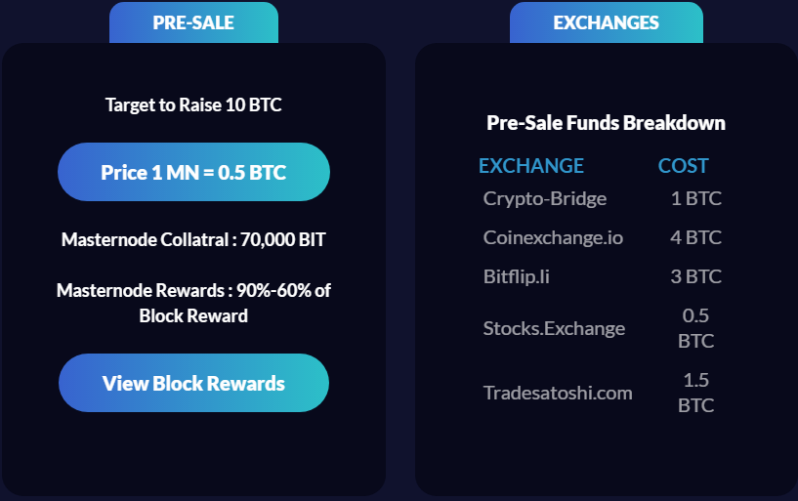This screenshot has width=798, height=501.
Task: Open the Tradesatoshi.com entry
Action: 558,393
